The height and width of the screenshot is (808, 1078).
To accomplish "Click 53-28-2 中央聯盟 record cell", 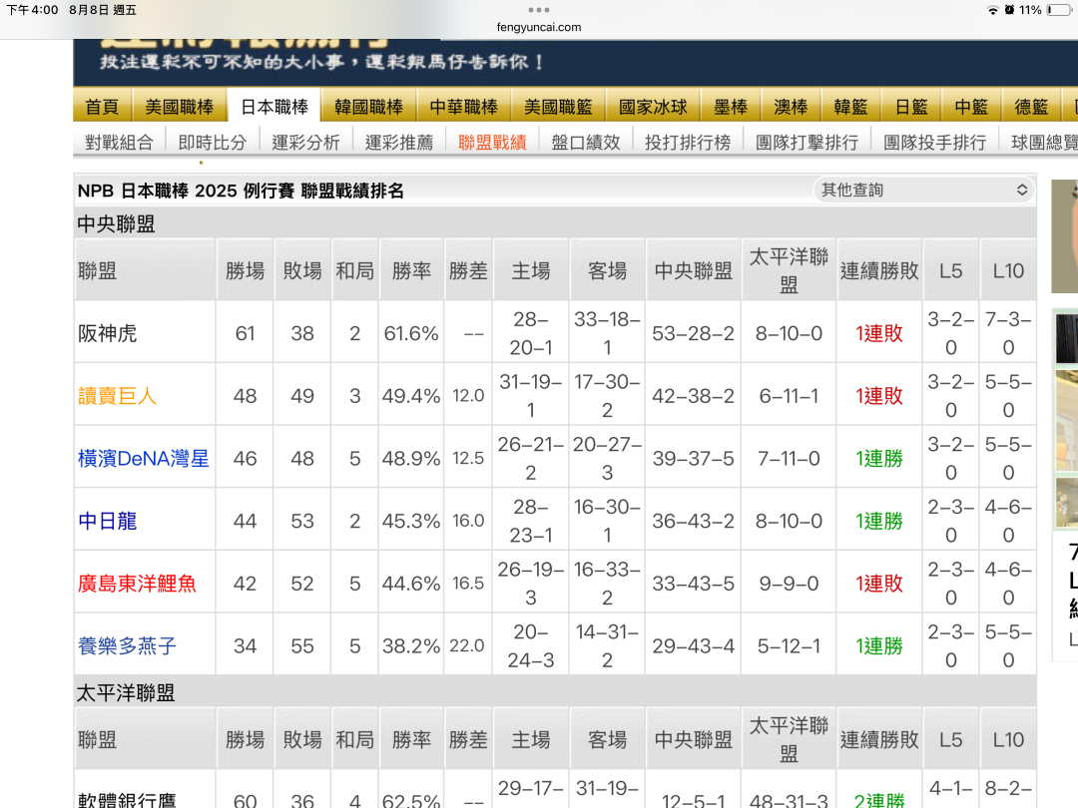I will tap(693, 333).
